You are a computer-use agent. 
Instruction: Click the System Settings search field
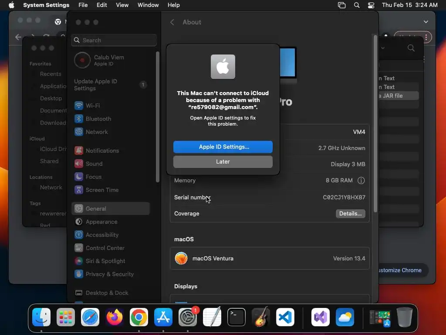(114, 40)
